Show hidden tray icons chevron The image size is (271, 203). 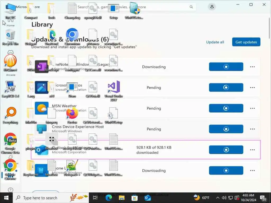pos(218,198)
